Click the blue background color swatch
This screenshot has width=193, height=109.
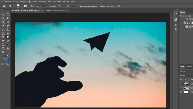click(x=7, y=60)
